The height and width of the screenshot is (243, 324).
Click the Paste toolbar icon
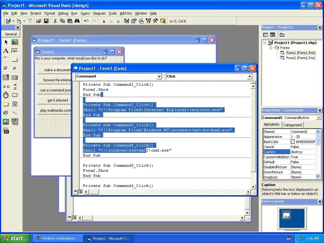click(x=70, y=21)
